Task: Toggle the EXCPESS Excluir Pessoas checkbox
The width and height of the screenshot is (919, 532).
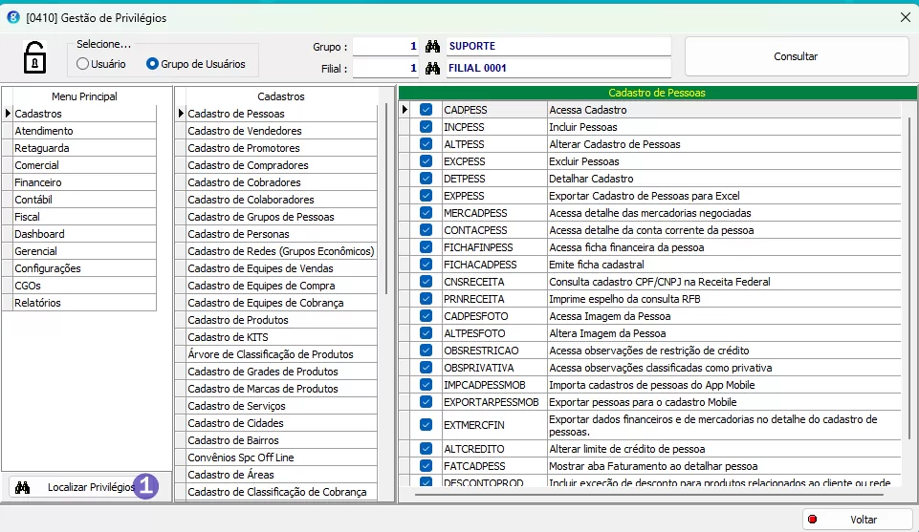Action: (427, 161)
